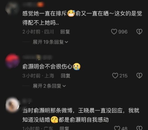Expand 19 replies under first comment

(50, 42)
